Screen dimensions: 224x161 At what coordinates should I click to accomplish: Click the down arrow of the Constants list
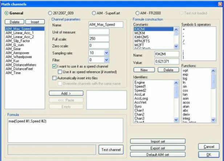pos(176,46)
